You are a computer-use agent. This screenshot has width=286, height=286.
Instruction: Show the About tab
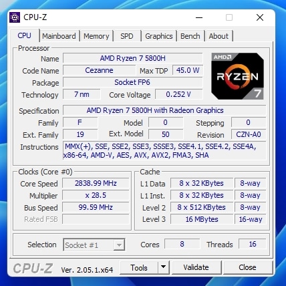pos(219,36)
